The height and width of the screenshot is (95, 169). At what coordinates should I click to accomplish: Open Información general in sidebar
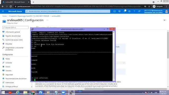click(x=13, y=32)
